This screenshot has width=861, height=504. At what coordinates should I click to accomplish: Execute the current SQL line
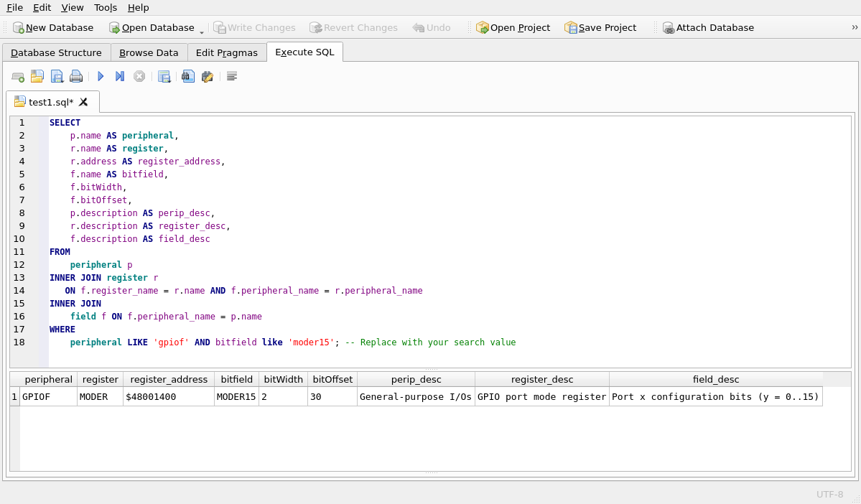pyautogui.click(x=119, y=77)
